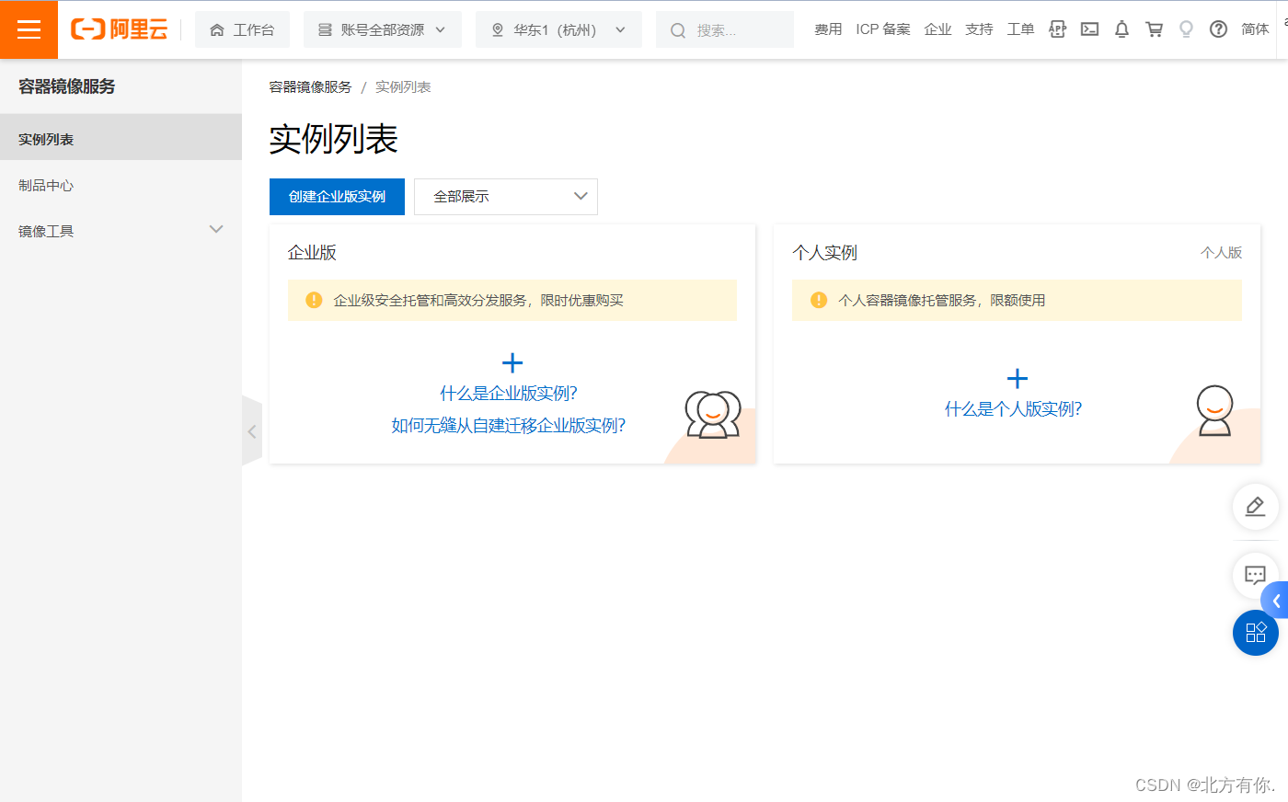
Task: Click the blue floating apps grid button
Action: (x=1255, y=633)
